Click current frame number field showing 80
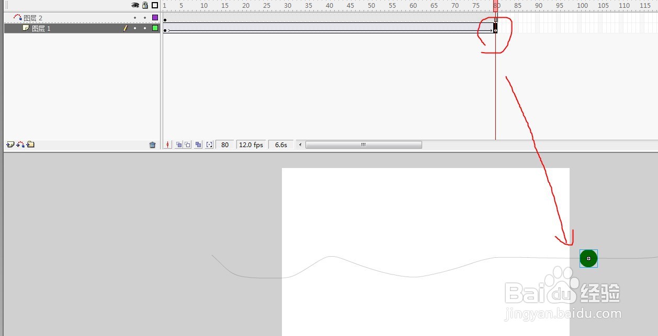658x336 pixels. click(225, 145)
